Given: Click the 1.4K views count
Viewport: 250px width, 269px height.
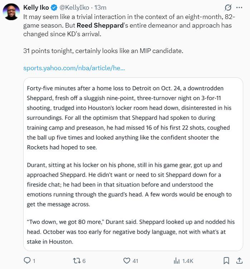Looking at the screenshot, I should (x=187, y=261).
